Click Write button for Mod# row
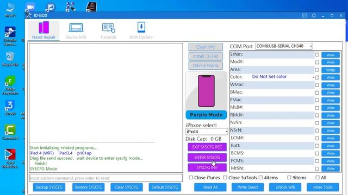 [331, 62]
